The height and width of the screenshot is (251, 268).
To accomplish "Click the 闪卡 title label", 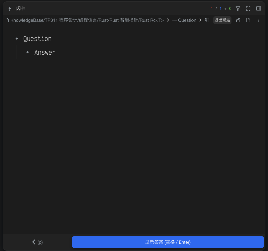I will pyautogui.click(x=21, y=9).
